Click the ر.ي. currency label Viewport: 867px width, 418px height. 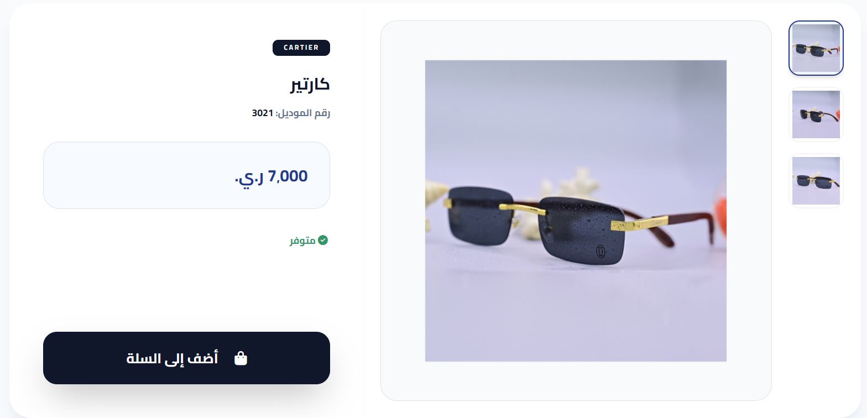click(249, 177)
